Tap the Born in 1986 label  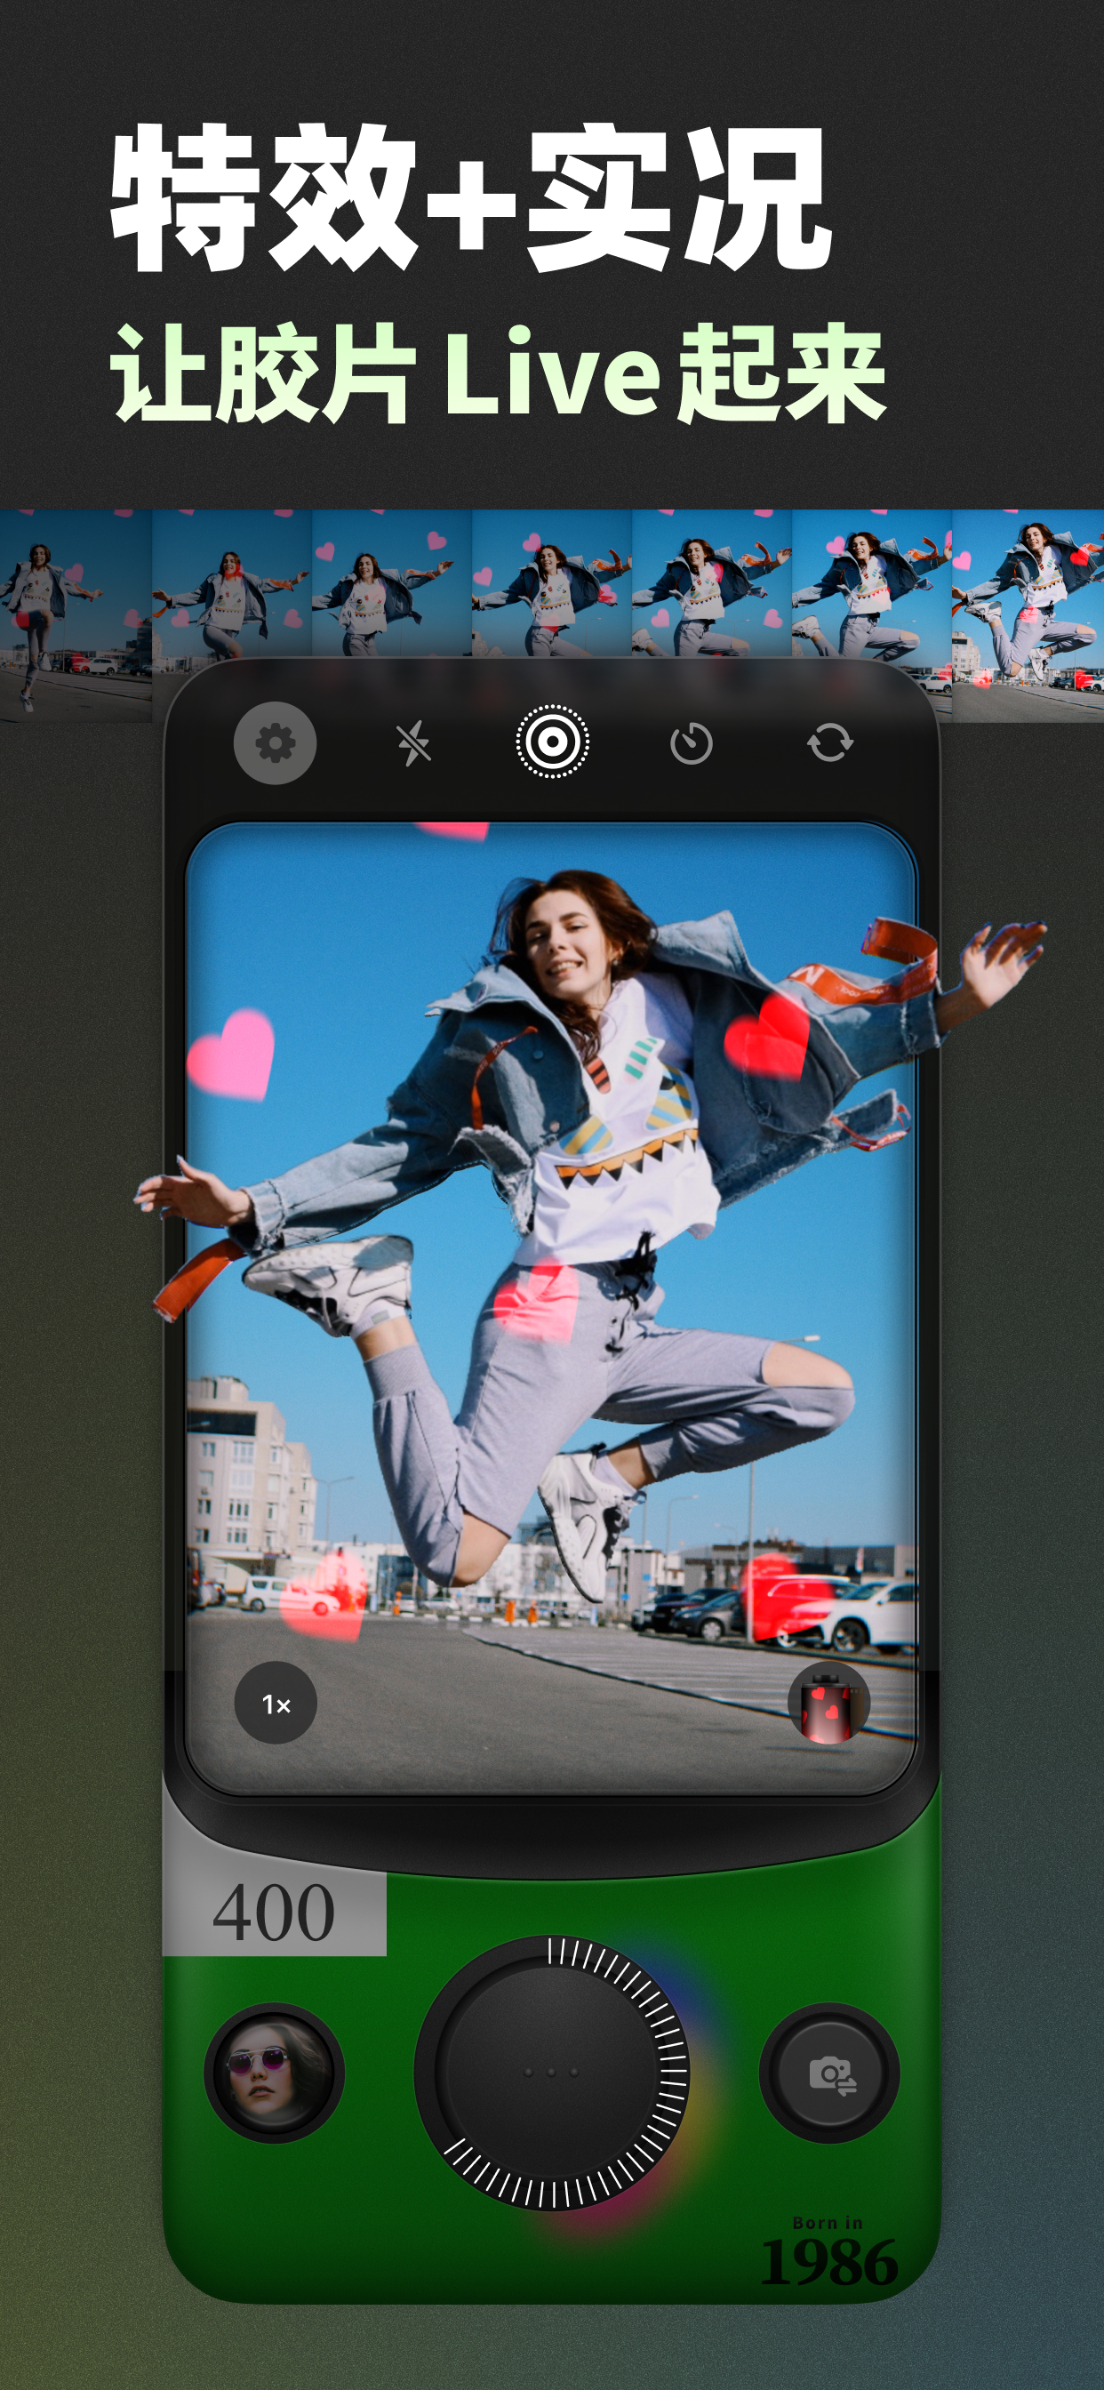(829, 2252)
